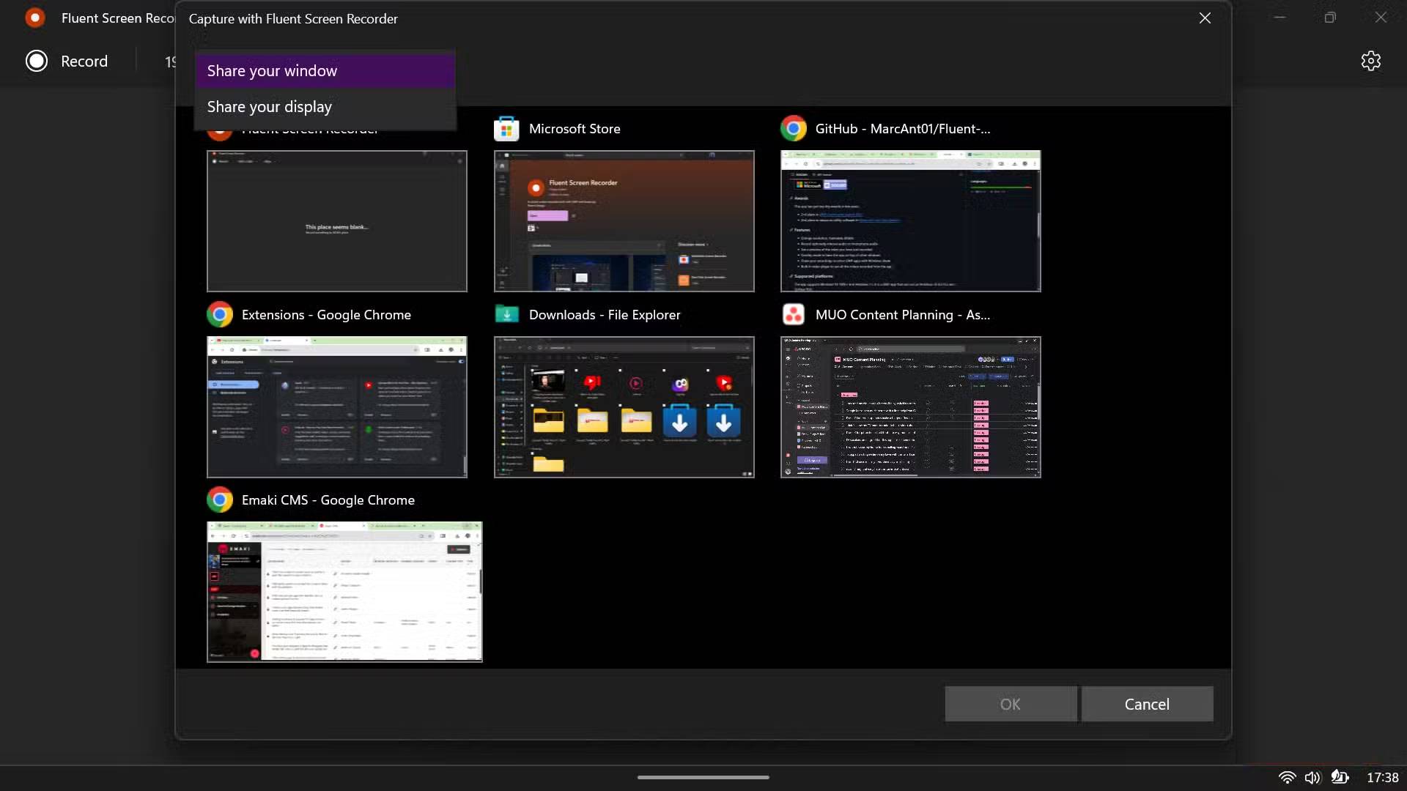Image resolution: width=1407 pixels, height=791 pixels.
Task: Click the Chrome icon next to GitHub window title
Action: [x=794, y=128]
